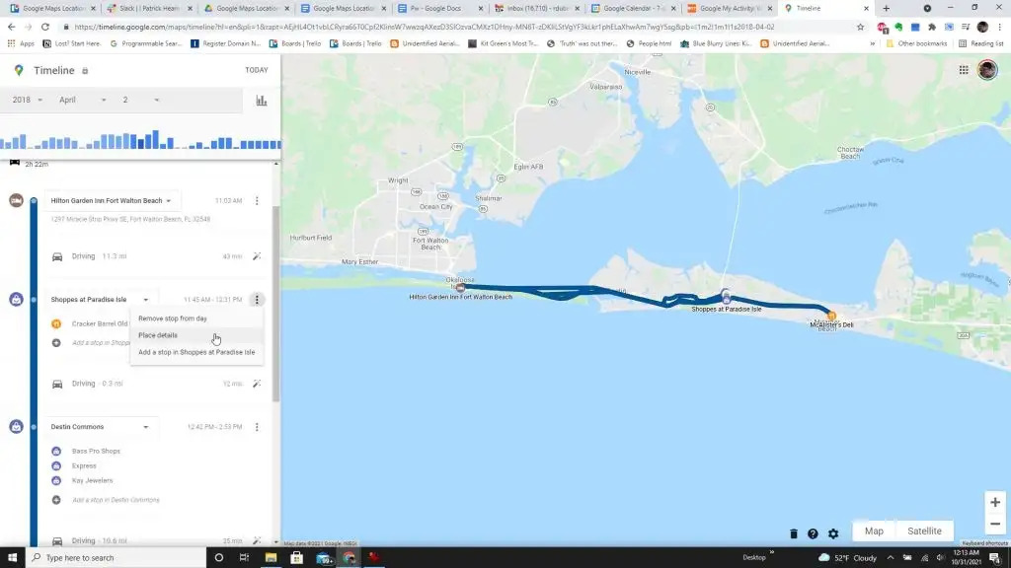Image resolution: width=1011 pixels, height=568 pixels.
Task: Zoom in on the map
Action: coord(995,502)
